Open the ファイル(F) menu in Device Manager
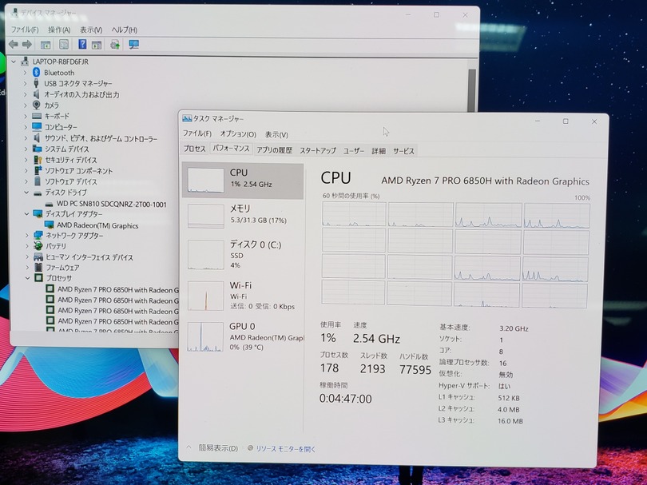The height and width of the screenshot is (485, 647). (x=24, y=30)
